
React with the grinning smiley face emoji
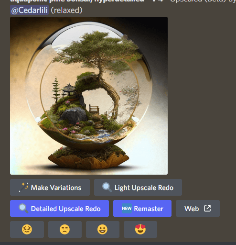pos(102,229)
